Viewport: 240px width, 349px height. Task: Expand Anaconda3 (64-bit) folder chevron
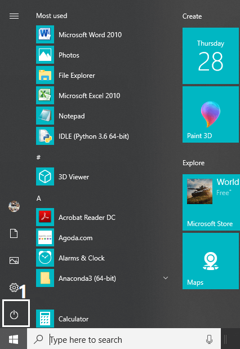pyautogui.click(x=166, y=278)
